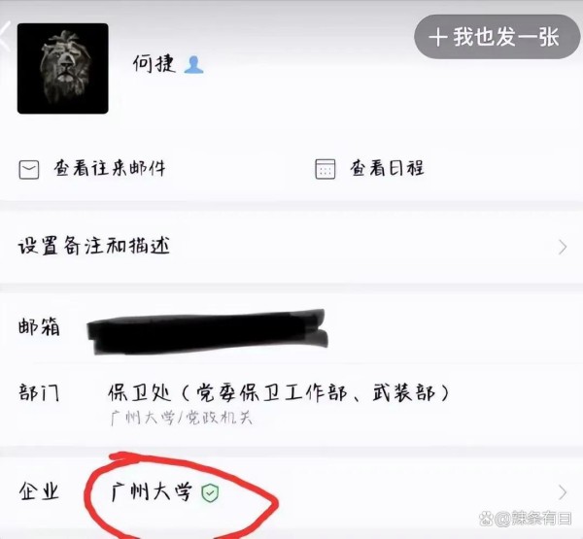Open 设置备注和描述 row
Image resolution: width=583 pixels, height=539 pixels.
(291, 247)
